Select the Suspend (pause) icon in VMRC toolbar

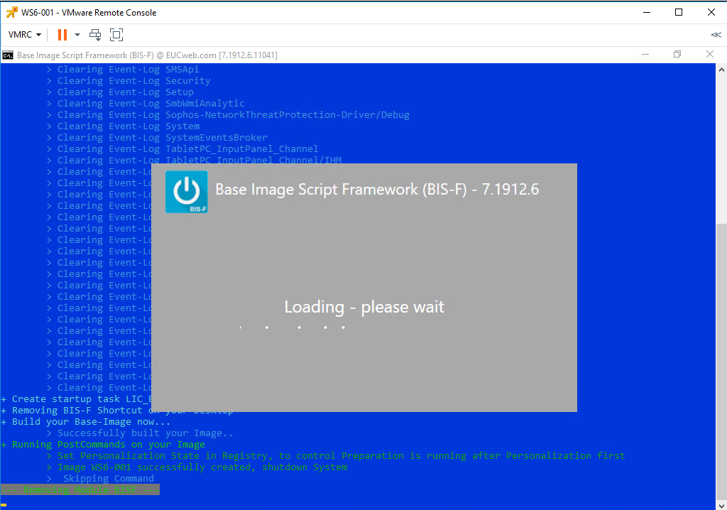click(62, 34)
